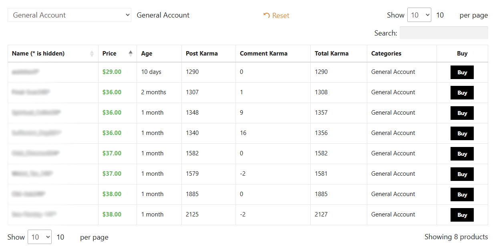Buy the account with 1885 post karma
The width and height of the screenshot is (499, 252).
click(462, 194)
